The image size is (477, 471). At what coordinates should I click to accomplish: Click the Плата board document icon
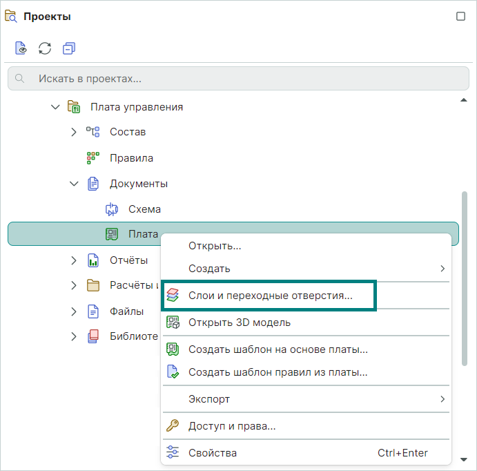[112, 234]
